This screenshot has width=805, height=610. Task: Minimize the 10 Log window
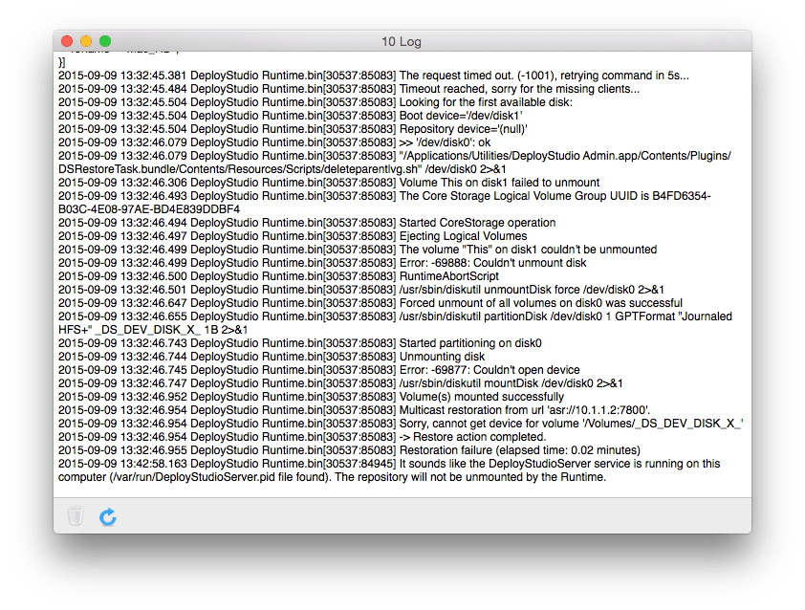tap(86, 41)
